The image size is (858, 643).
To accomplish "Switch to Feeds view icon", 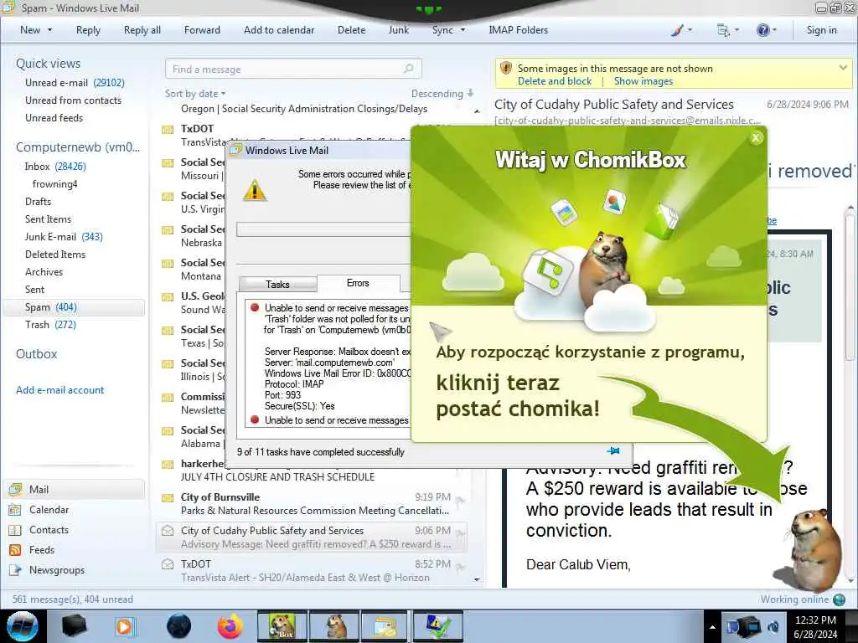I will (15, 550).
